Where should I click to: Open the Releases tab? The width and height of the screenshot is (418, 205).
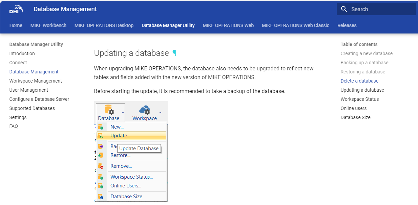pyautogui.click(x=347, y=25)
